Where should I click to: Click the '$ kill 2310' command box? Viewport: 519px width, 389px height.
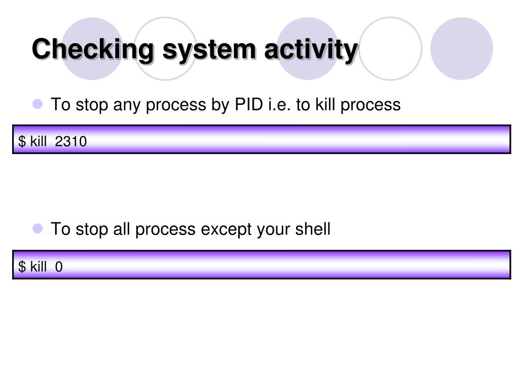tap(262, 139)
